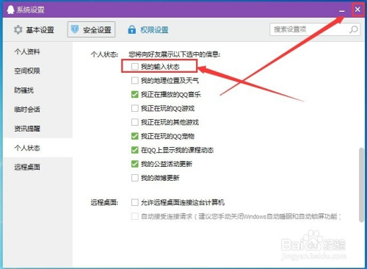Open the 基本设置 tab
367x269 pixels.
click(34, 29)
